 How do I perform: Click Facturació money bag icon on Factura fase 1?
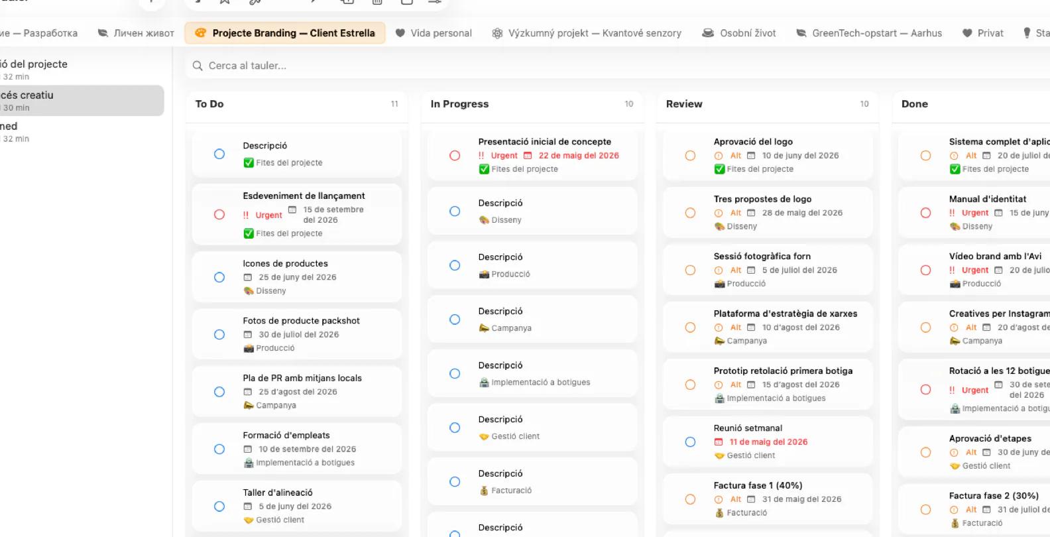pos(719,513)
